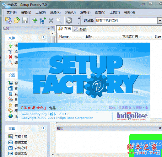Click the magnifier file-properties task icon
Image resolution: width=162 pixels, height=157 pixels.
click(11, 62)
